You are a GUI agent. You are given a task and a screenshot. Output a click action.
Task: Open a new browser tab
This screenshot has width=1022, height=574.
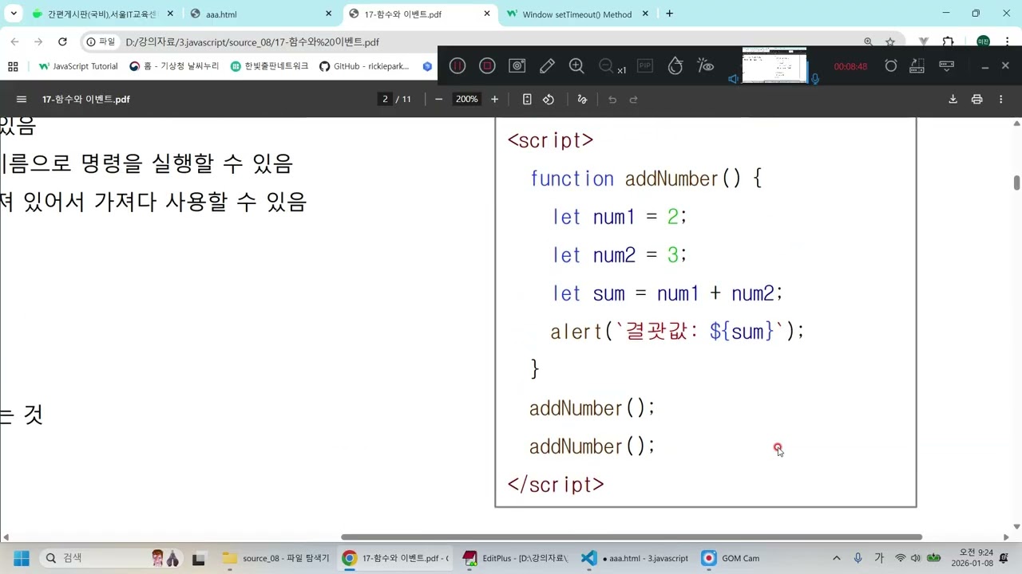669,14
